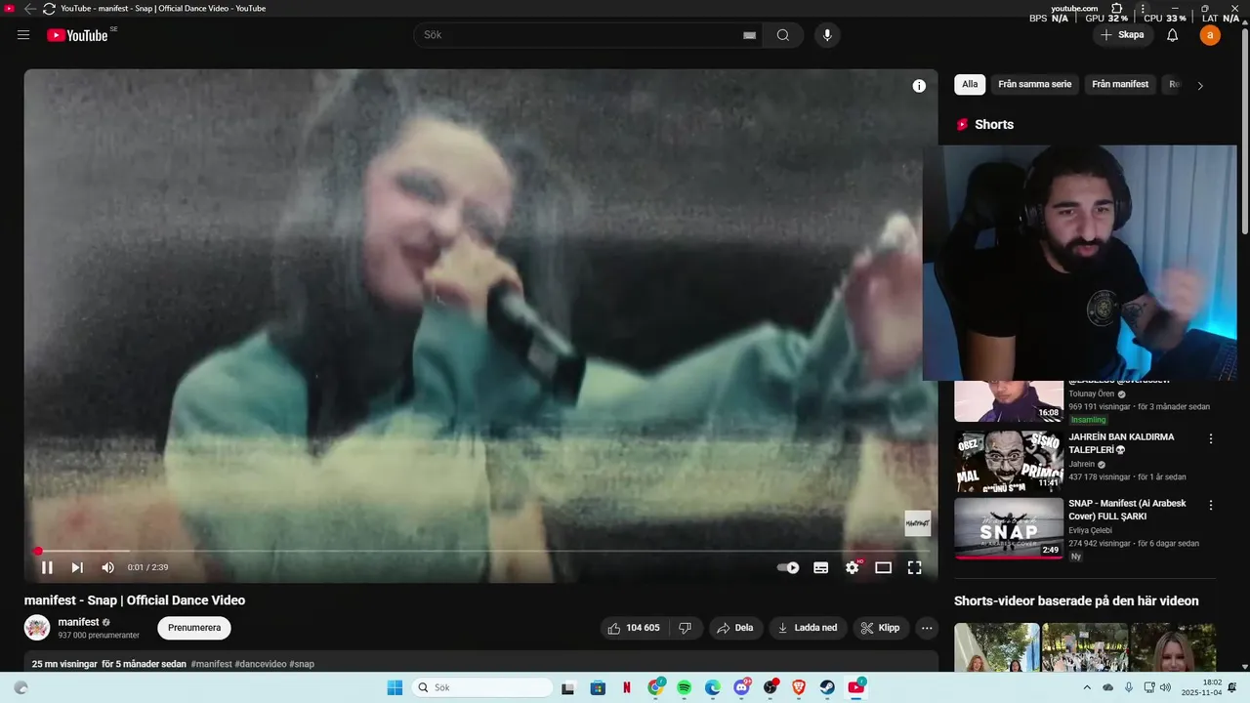This screenshot has height=703, width=1250.
Task: Subscribe with the Prenumerera button
Action: 194,628
